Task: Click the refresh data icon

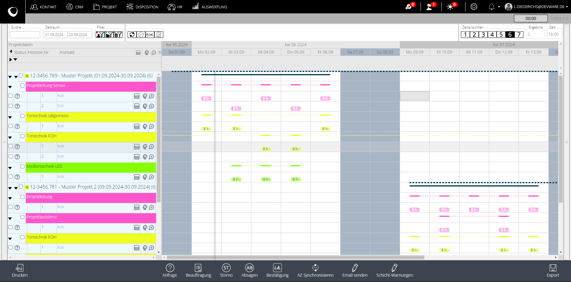Action: point(132,35)
